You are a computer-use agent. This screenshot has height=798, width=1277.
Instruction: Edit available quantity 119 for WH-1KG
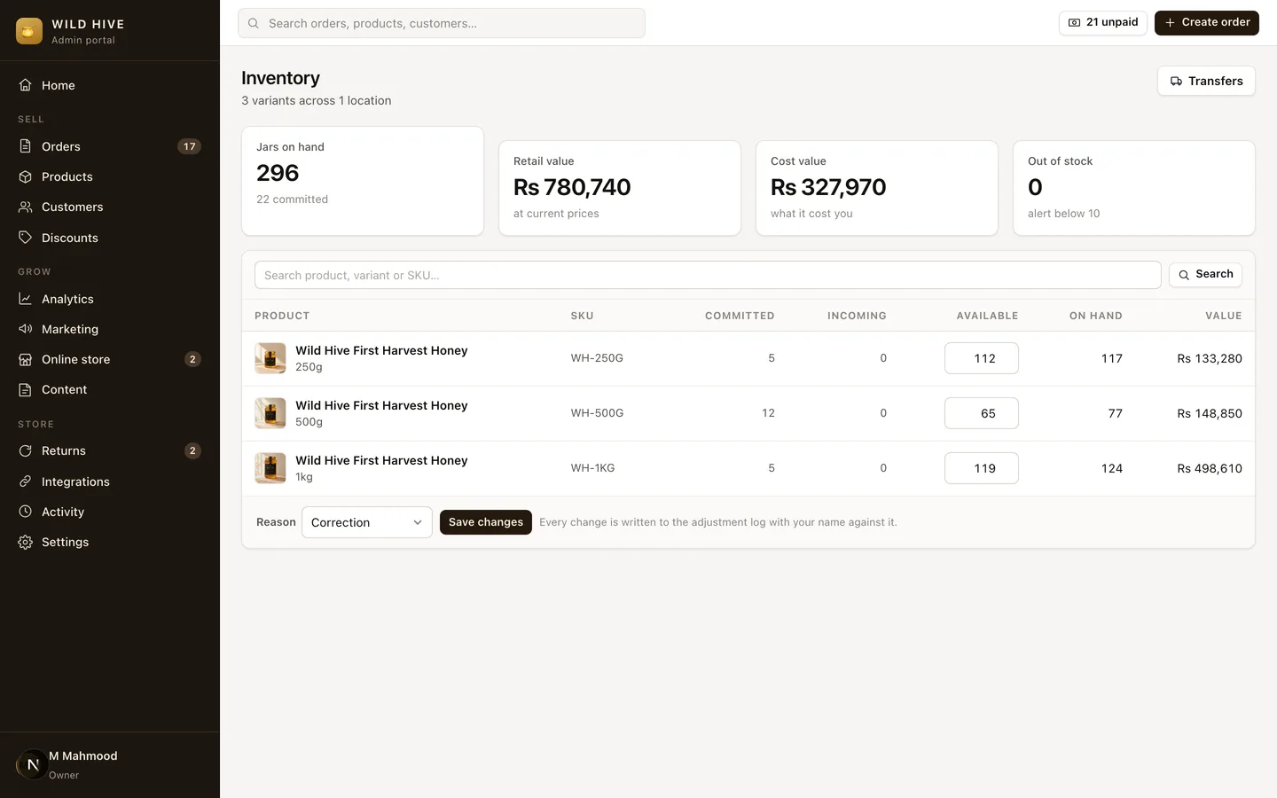[x=982, y=468]
